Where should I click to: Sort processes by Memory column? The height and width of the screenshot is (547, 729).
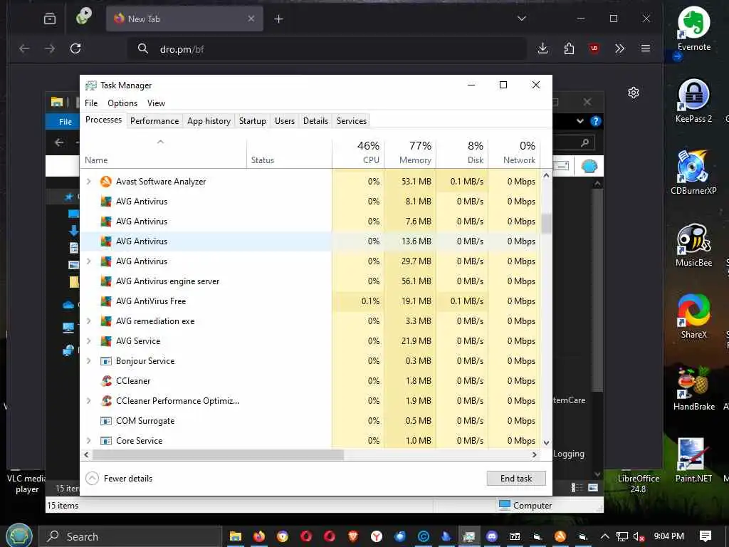(410, 152)
